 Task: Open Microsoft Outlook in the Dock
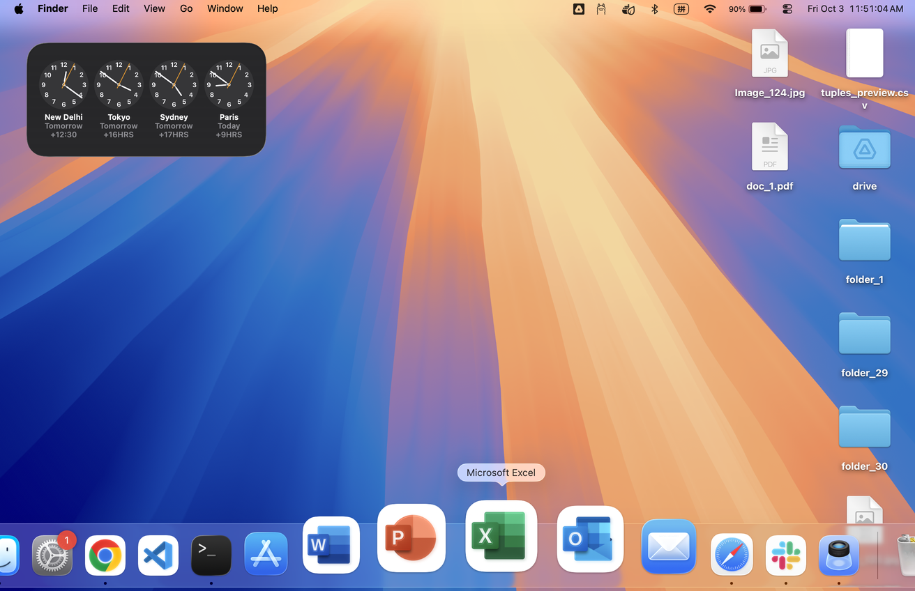point(590,539)
